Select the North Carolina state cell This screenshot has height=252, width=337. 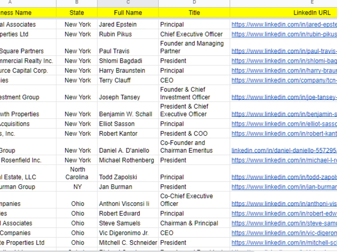coord(77,173)
